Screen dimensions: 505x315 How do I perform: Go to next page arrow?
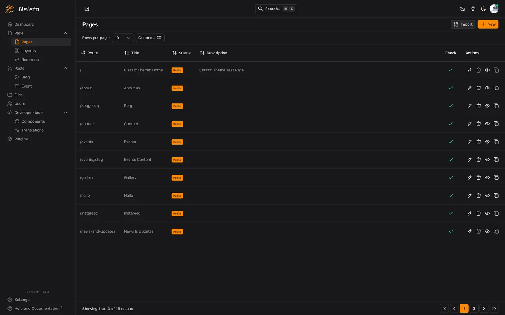click(x=484, y=308)
